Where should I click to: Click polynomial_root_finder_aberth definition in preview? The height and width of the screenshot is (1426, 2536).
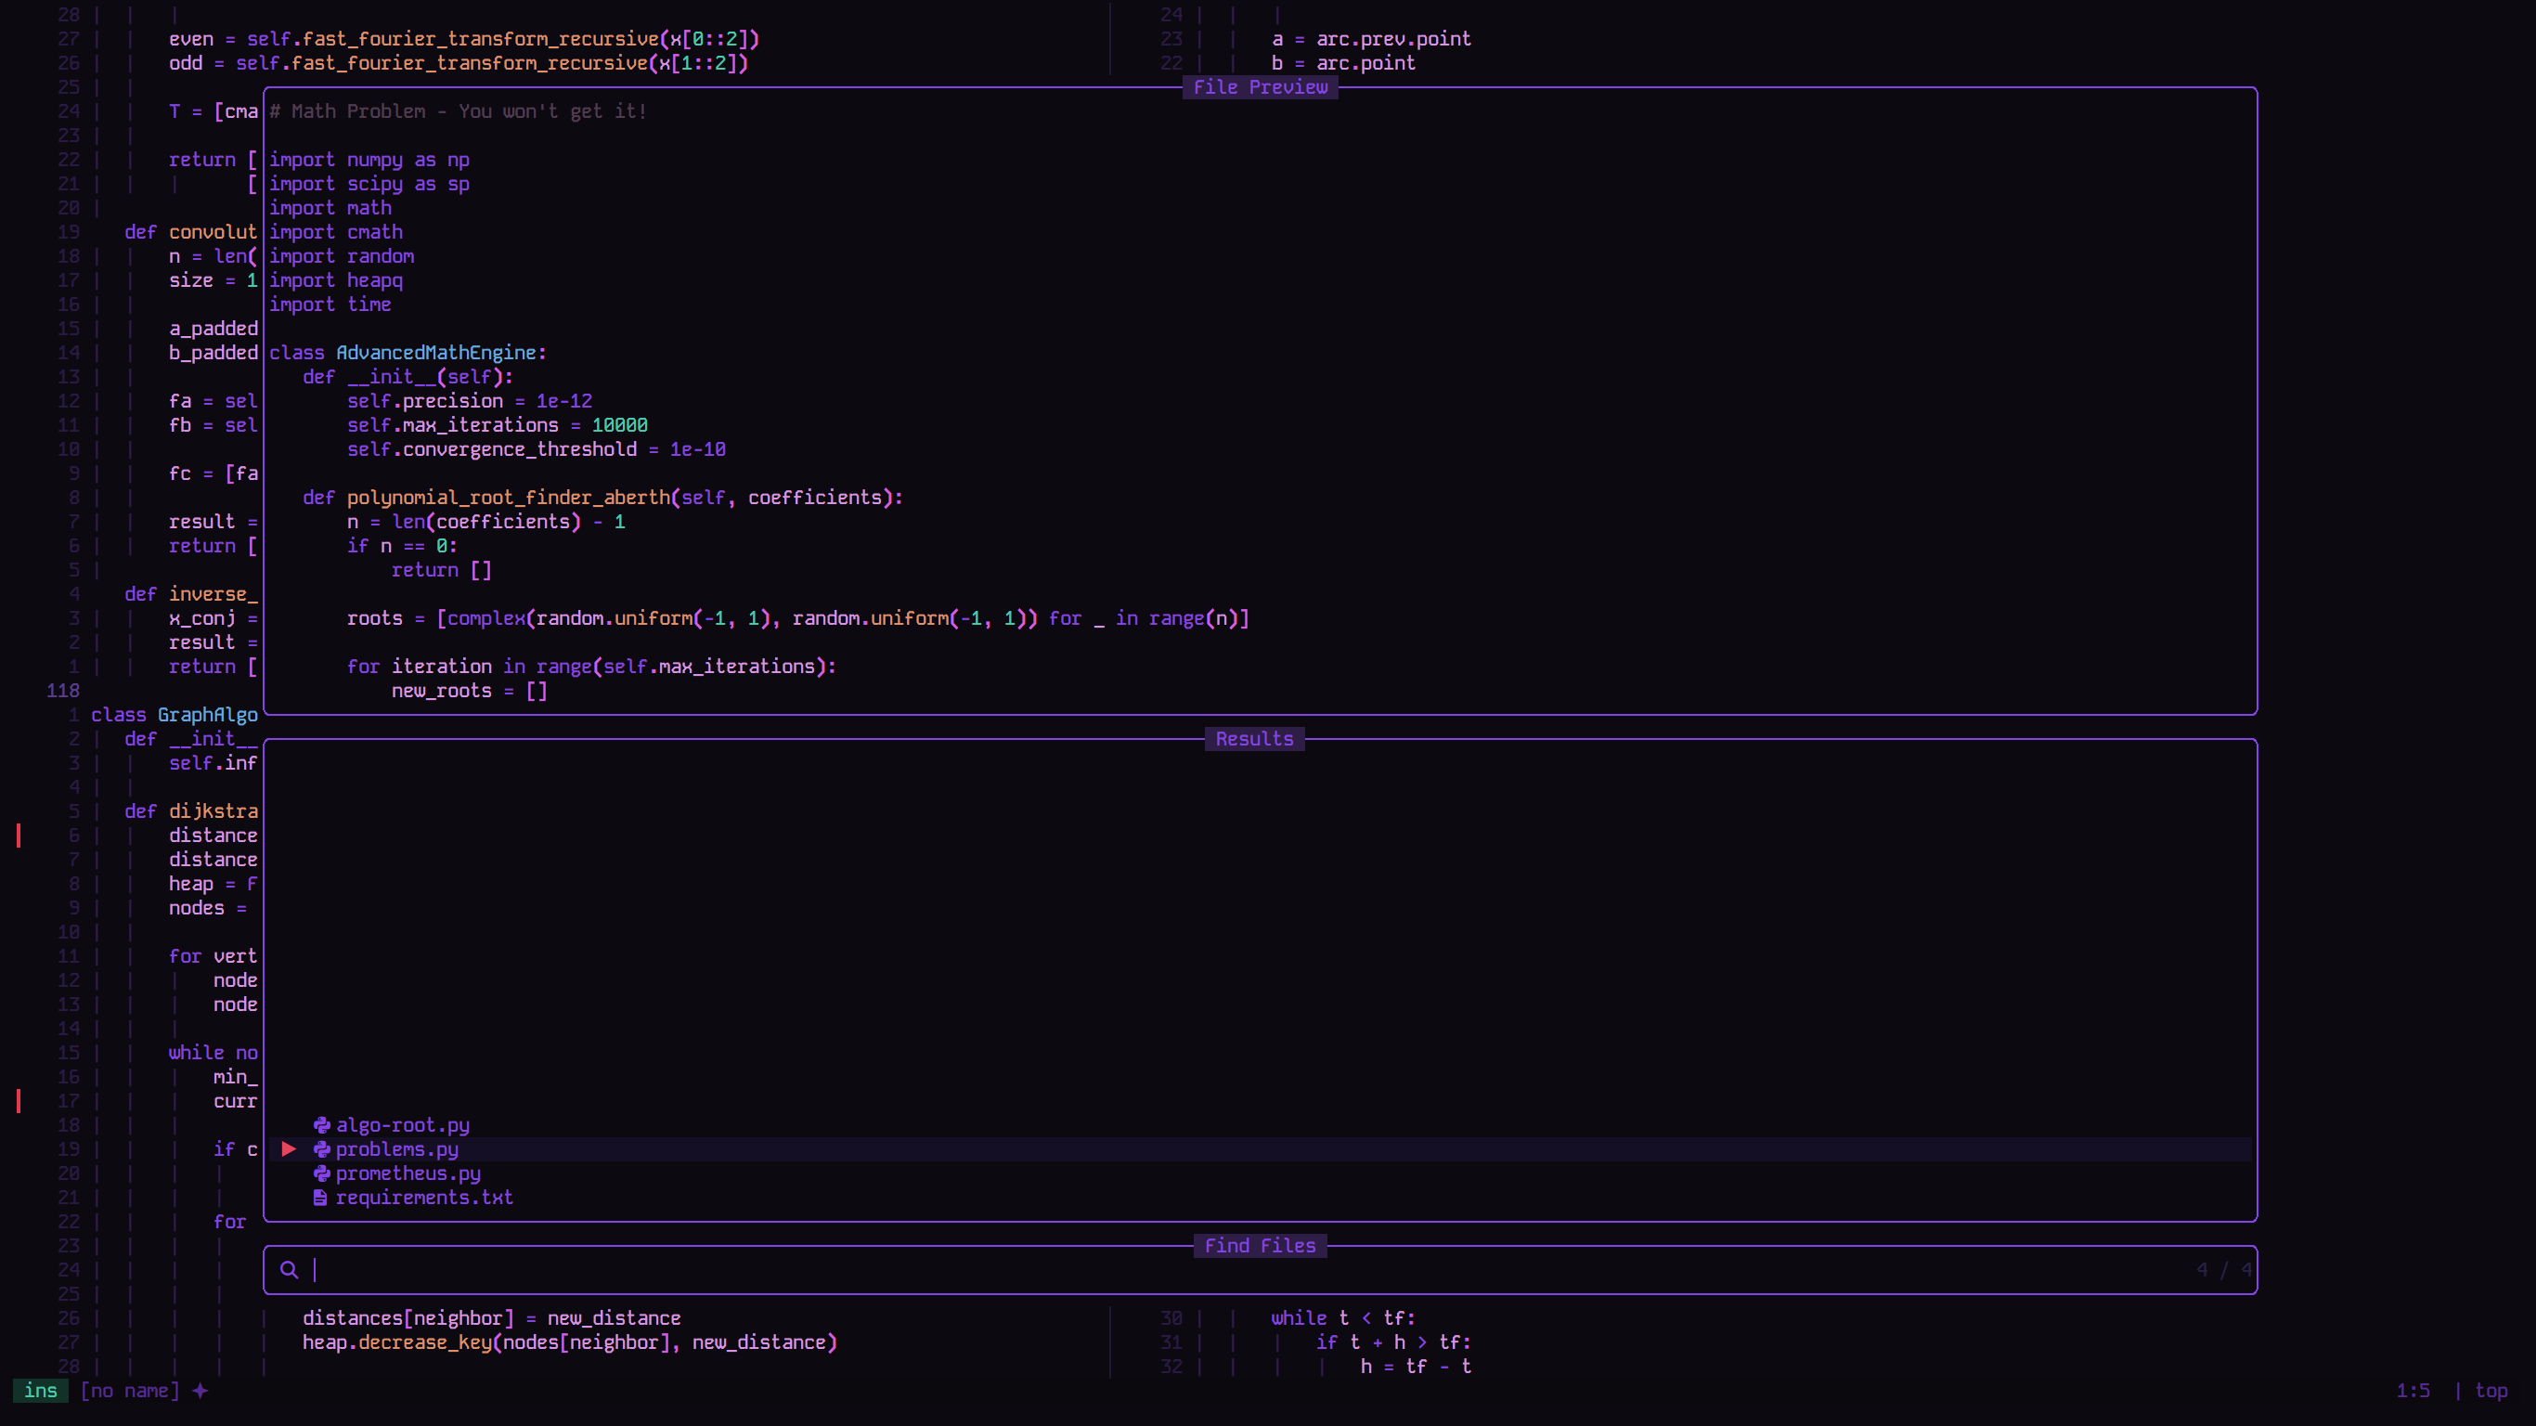602,498
